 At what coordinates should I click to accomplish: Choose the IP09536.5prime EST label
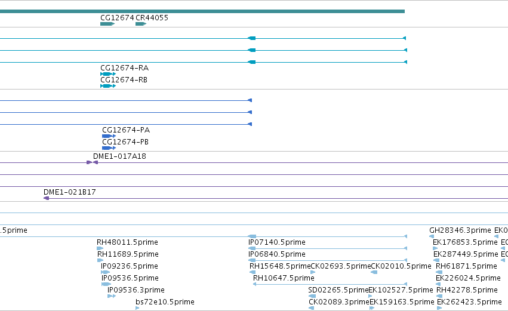130,278
